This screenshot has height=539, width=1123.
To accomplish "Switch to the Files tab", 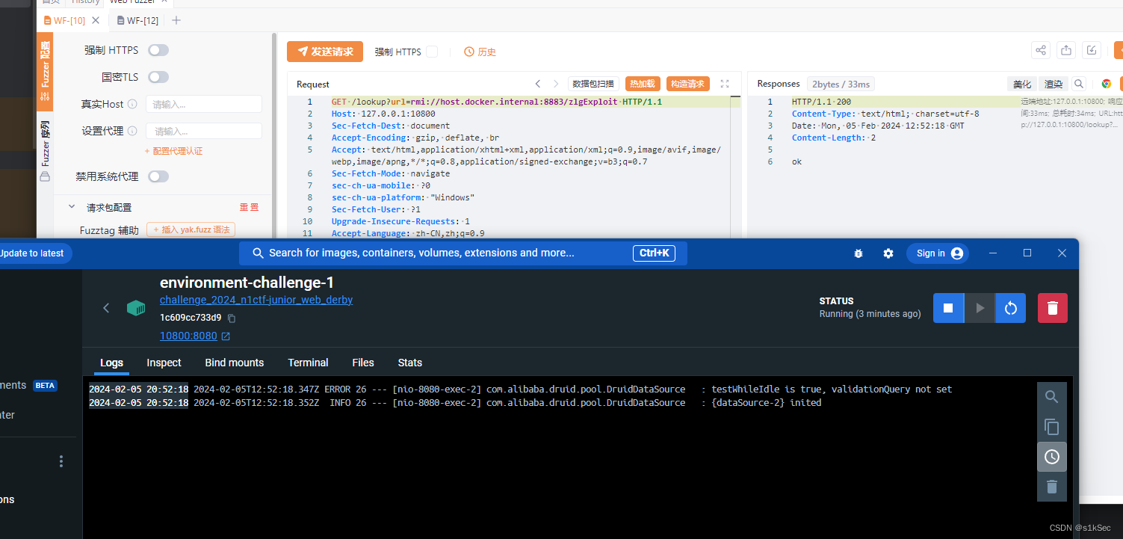I will [x=363, y=363].
